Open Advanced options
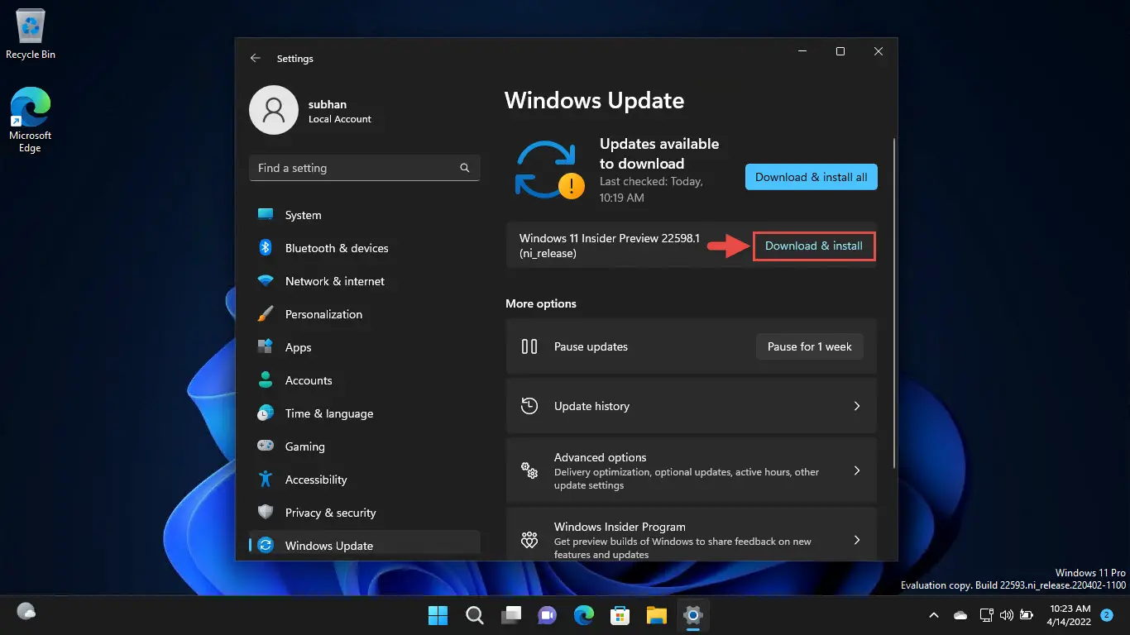 (691, 470)
